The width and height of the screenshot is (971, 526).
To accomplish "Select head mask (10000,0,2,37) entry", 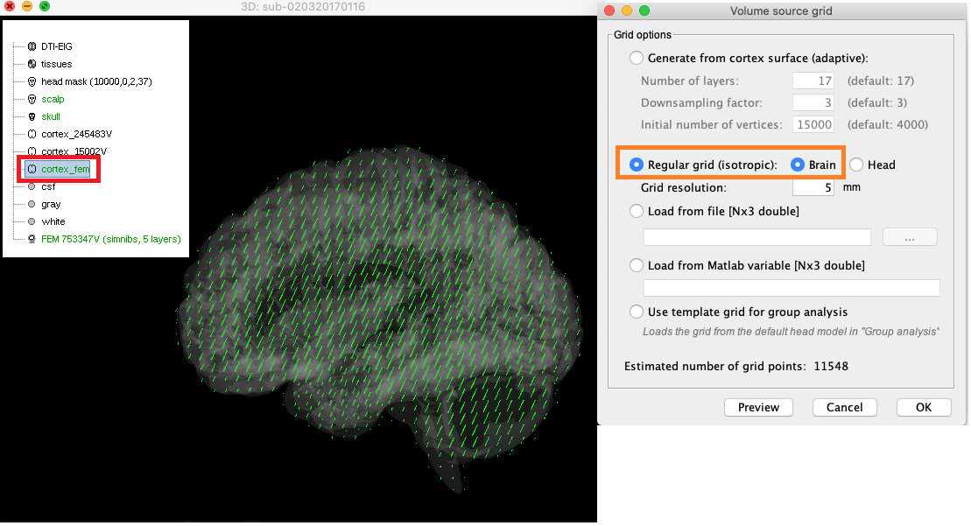I will (96, 81).
